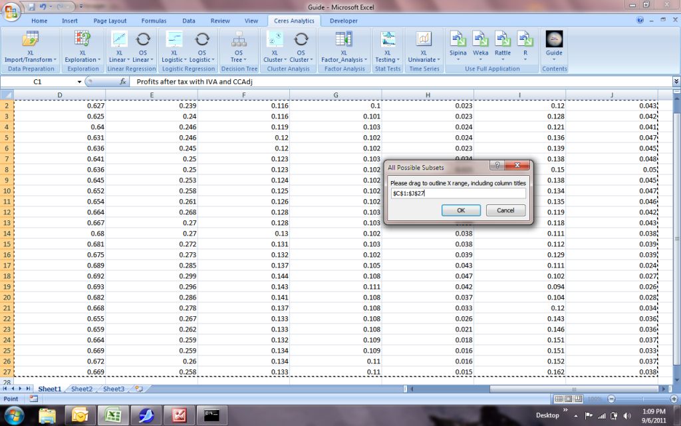This screenshot has width=681, height=426.
Task: Open the View tab
Action: coord(251,21)
